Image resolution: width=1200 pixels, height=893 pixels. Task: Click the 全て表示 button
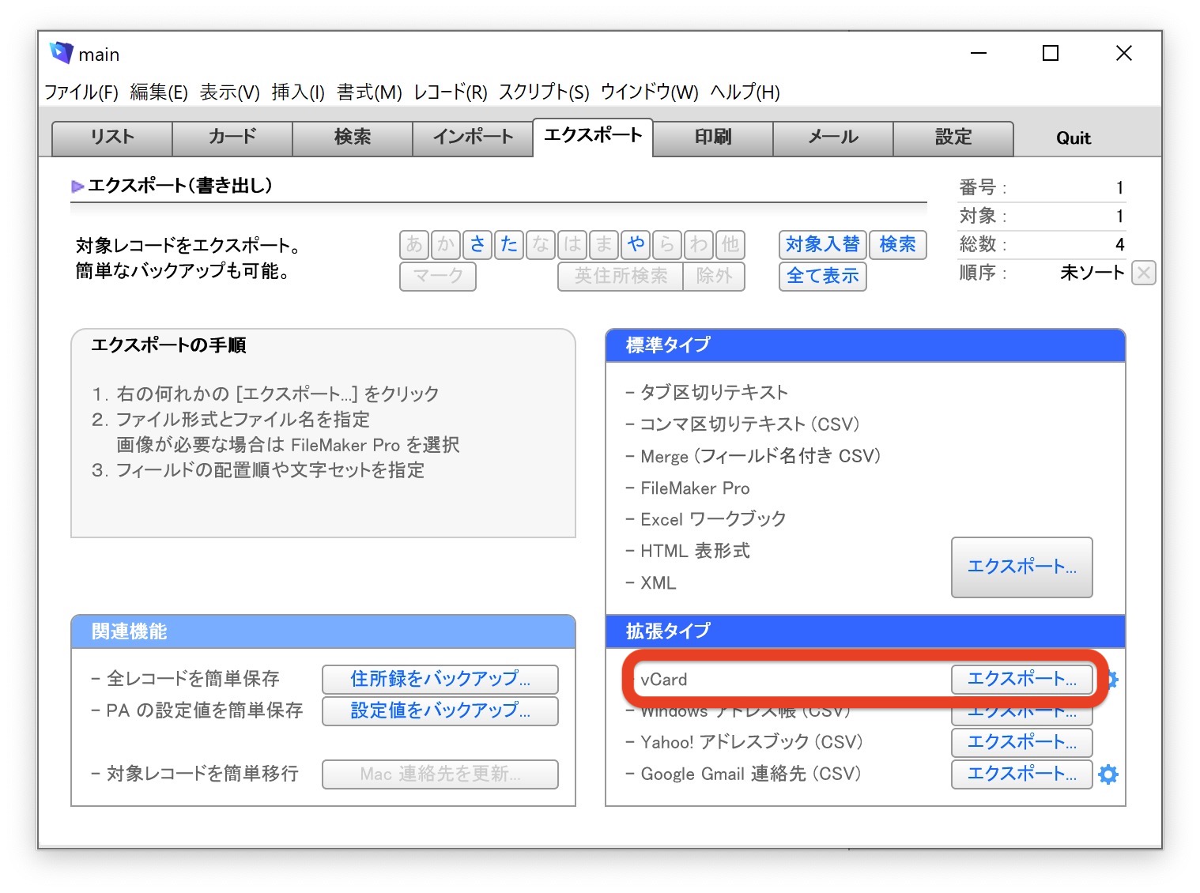coord(822,276)
